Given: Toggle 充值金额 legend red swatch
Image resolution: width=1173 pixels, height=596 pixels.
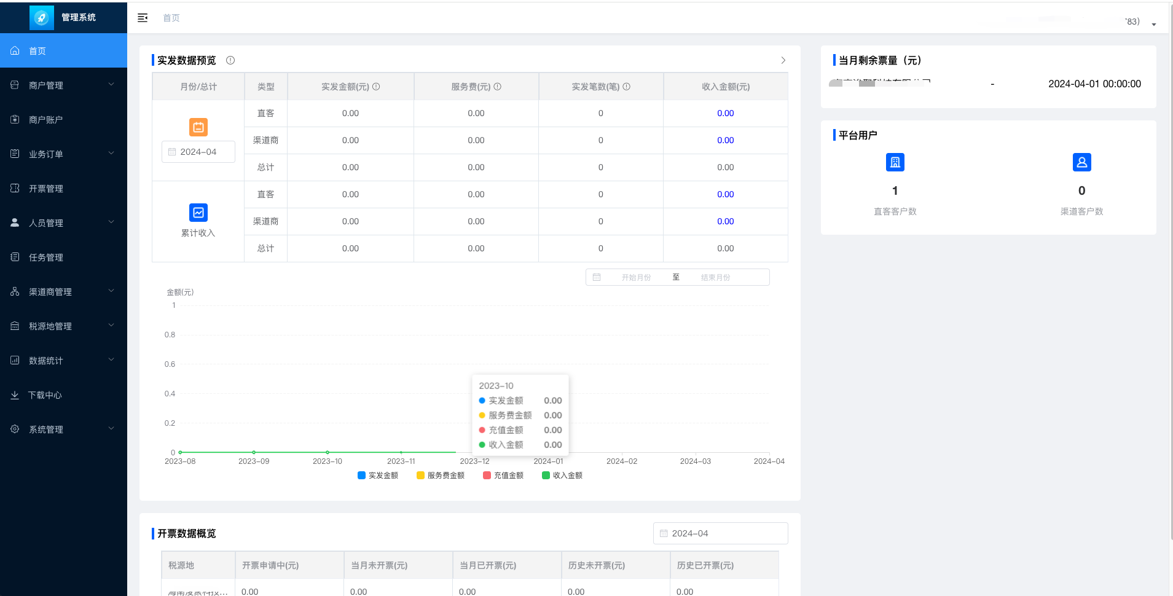Looking at the screenshot, I should pos(487,475).
